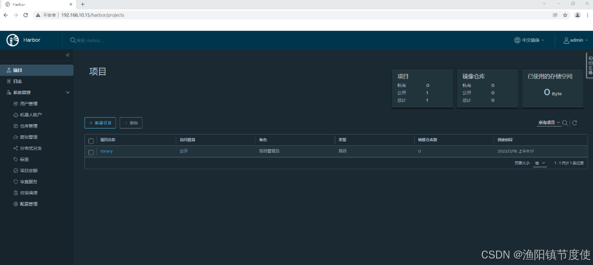Click the Harbor lighthouse logo
This screenshot has width=593, height=265.
(12, 40)
